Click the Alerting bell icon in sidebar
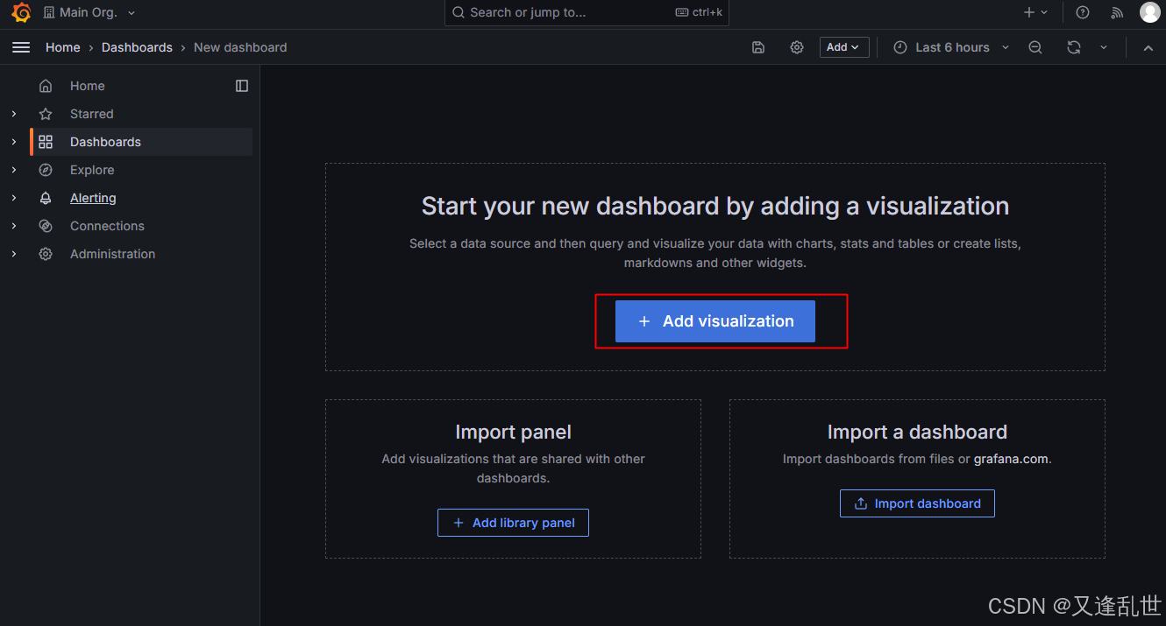 click(x=46, y=198)
